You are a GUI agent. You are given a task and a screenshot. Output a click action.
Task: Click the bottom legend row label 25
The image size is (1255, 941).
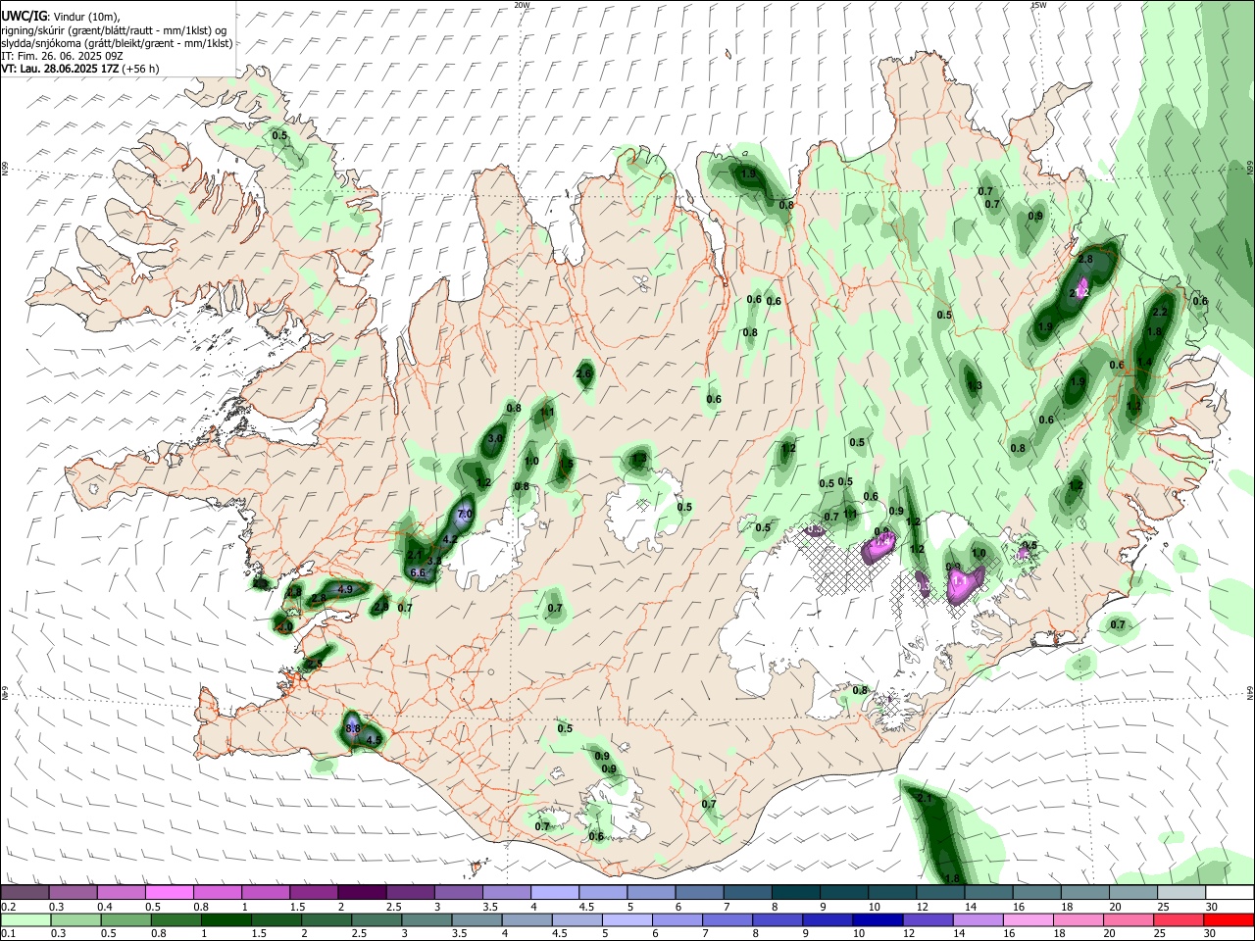click(x=1161, y=934)
